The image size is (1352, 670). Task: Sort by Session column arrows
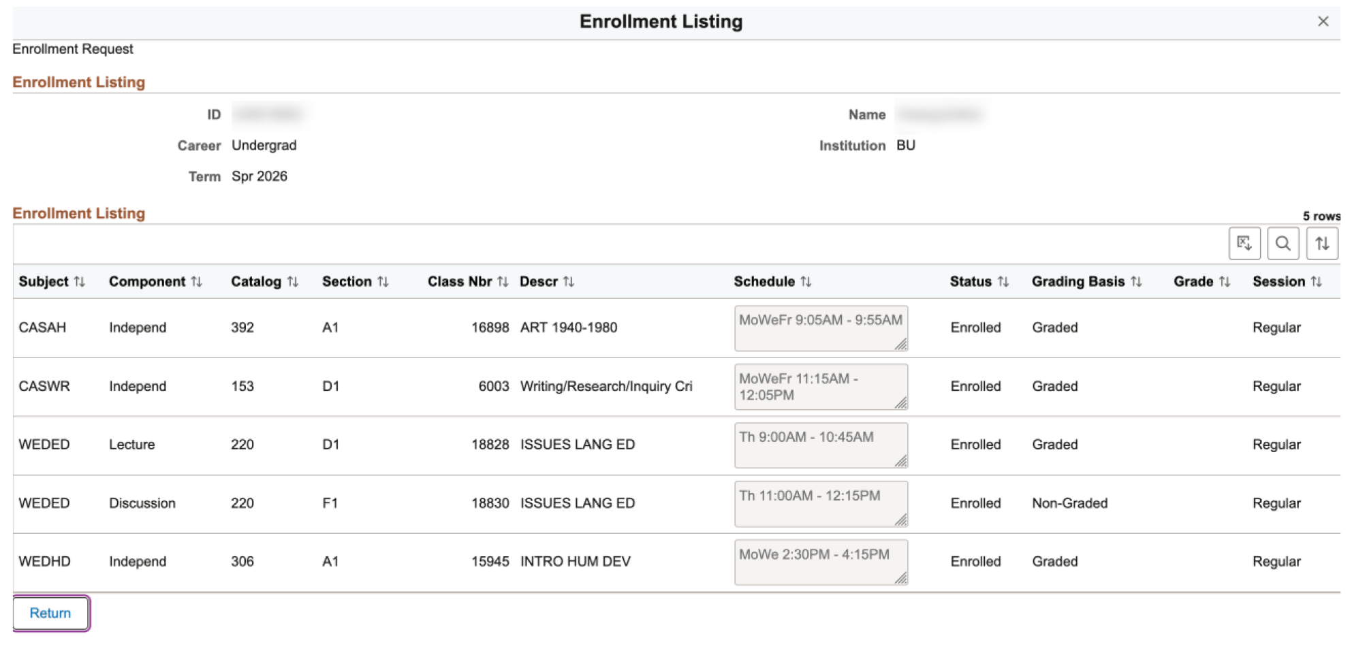pyautogui.click(x=1317, y=282)
